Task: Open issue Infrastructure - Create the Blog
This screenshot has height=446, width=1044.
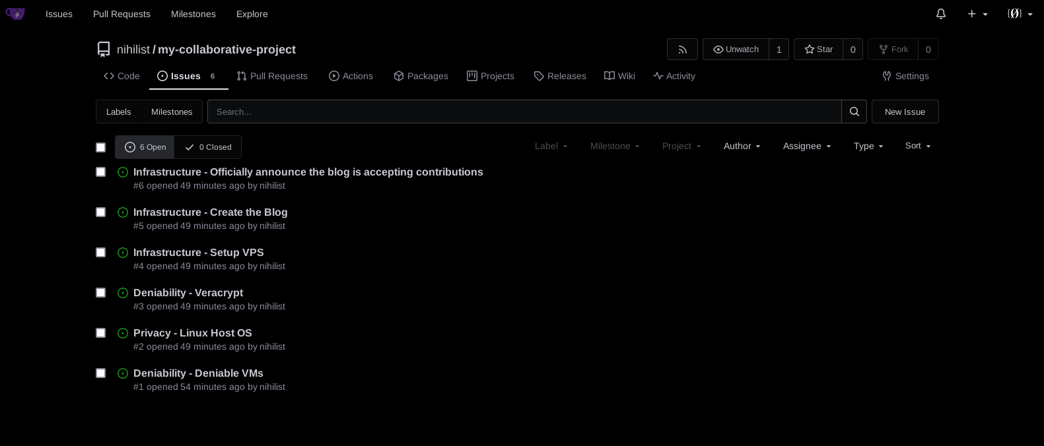Action: [210, 212]
